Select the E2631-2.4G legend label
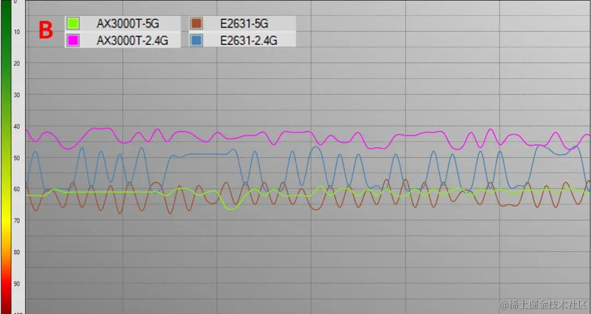 tap(249, 41)
